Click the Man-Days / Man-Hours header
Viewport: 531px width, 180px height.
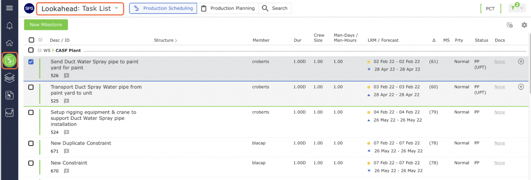pos(346,38)
